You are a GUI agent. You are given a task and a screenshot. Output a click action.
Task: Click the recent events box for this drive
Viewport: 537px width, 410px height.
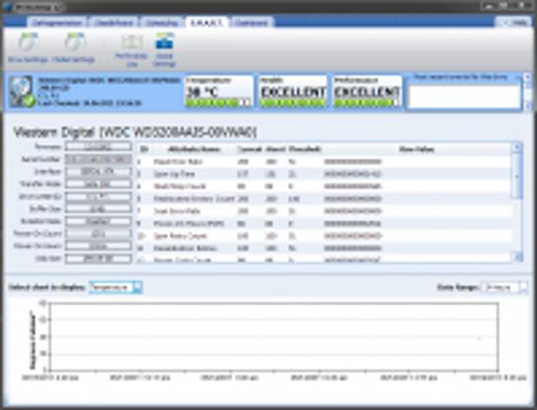coord(464,97)
